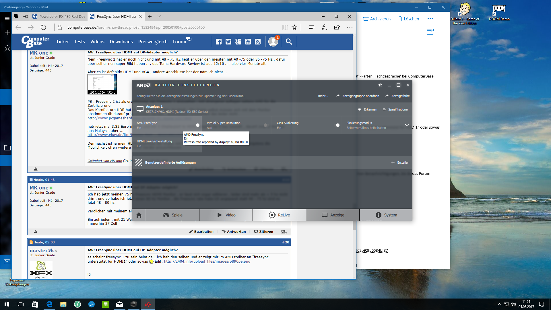Open Mail more options ellipsis

pyautogui.click(x=430, y=19)
